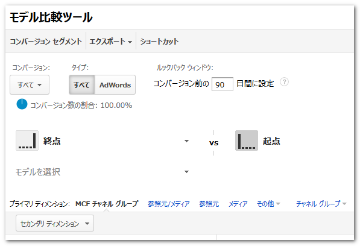Click the ショートカット toolbar item
Image resolution: width=360 pixels, height=246 pixels.
[x=159, y=42]
